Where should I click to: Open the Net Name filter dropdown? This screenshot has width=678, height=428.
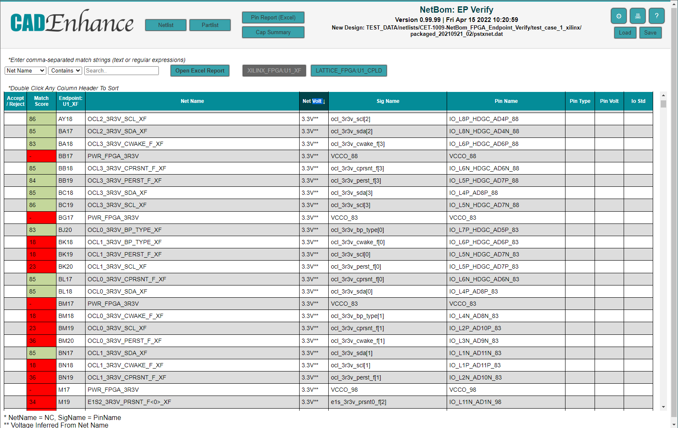[25, 70]
